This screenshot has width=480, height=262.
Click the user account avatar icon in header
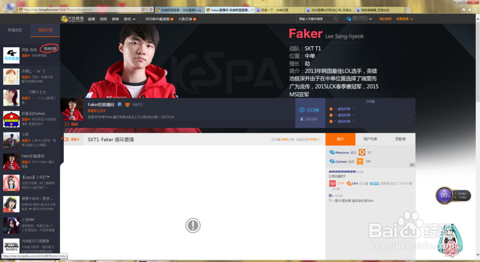tap(348, 19)
